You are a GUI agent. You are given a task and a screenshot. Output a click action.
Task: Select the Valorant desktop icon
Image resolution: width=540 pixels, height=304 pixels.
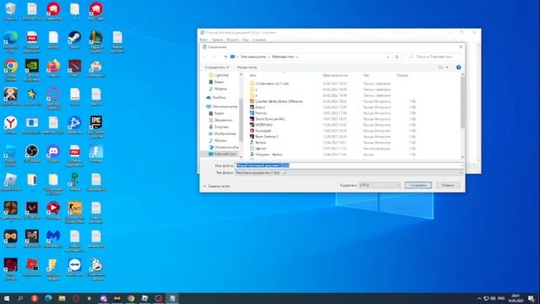[x=32, y=210]
